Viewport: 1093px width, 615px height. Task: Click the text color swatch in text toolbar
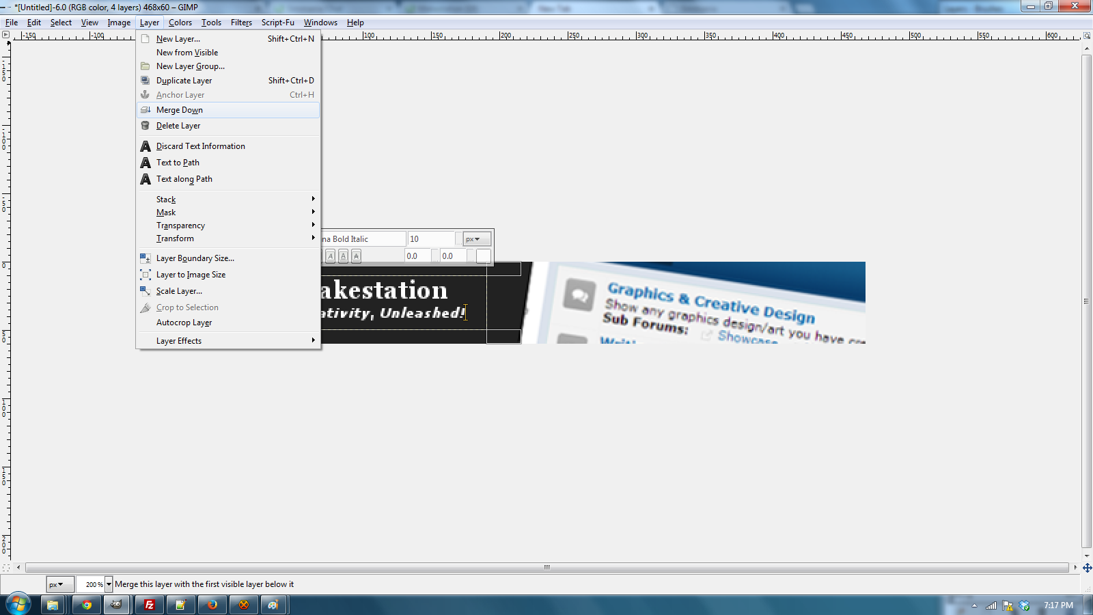pos(483,256)
